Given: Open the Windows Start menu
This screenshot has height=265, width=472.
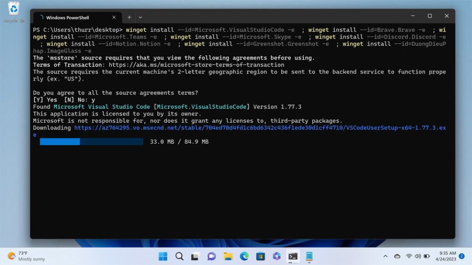Looking at the screenshot, I should [x=163, y=256].
